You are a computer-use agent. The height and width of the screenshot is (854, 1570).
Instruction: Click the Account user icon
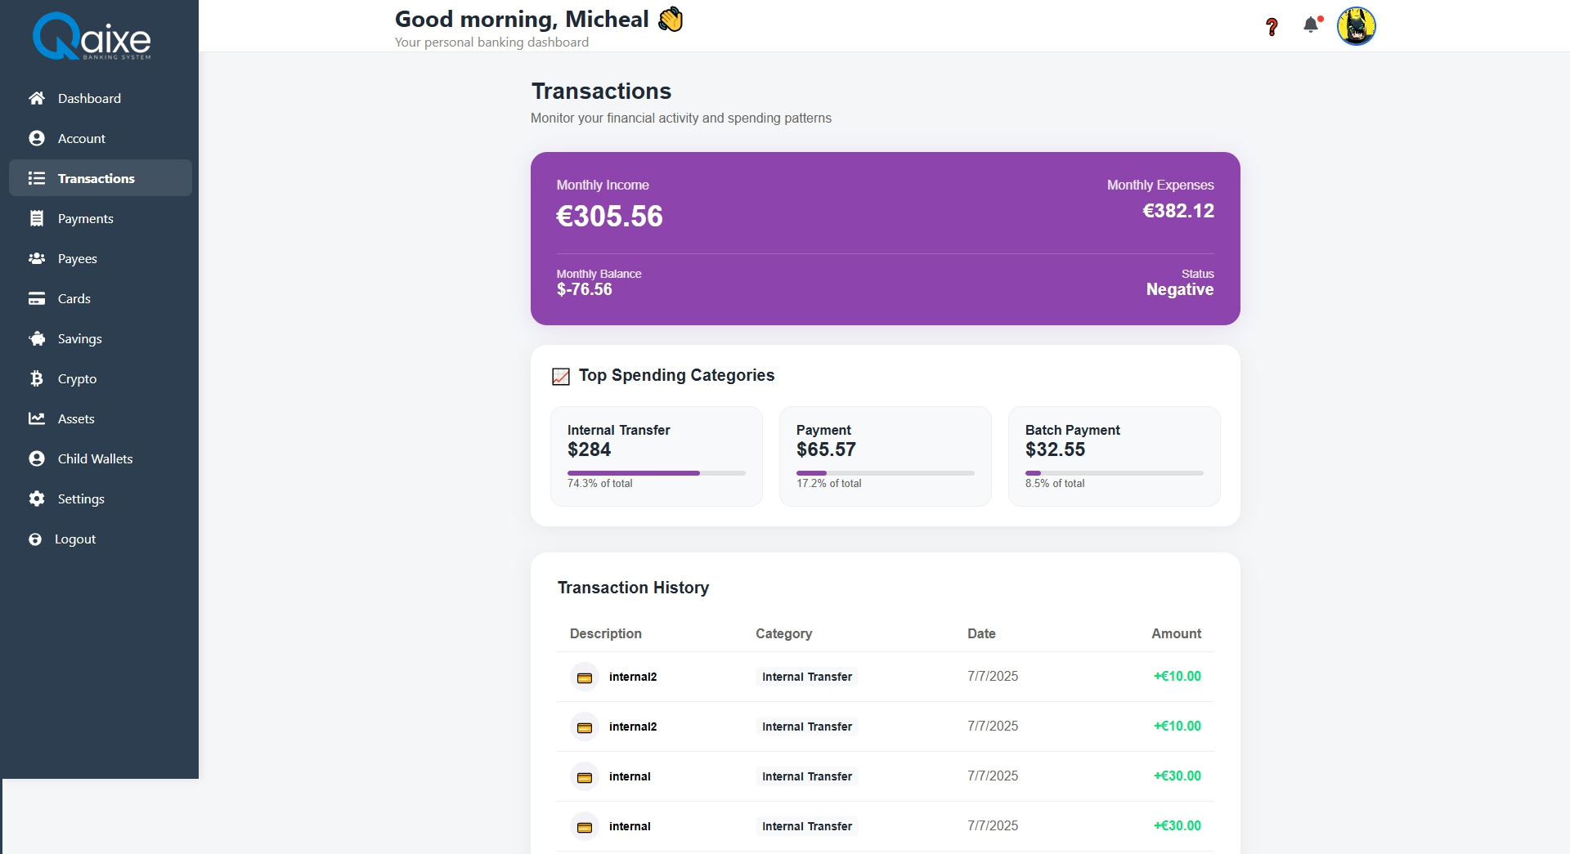pos(37,138)
